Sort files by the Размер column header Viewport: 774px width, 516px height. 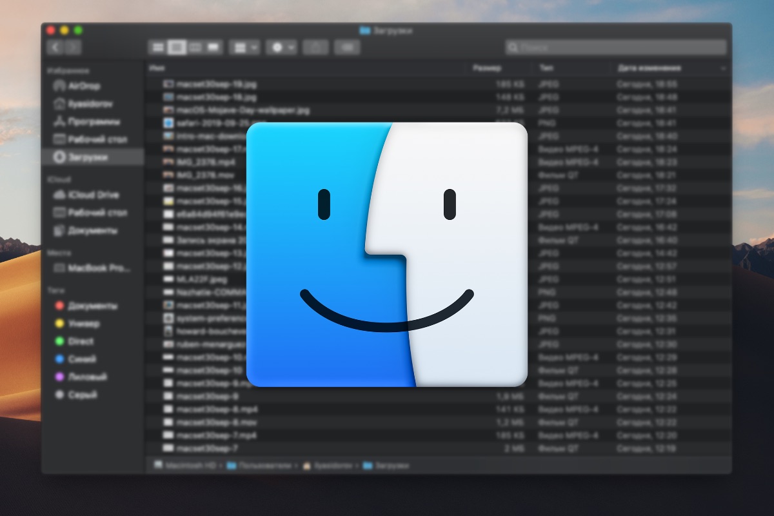point(487,68)
